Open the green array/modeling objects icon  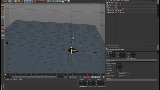coord(57,1)
